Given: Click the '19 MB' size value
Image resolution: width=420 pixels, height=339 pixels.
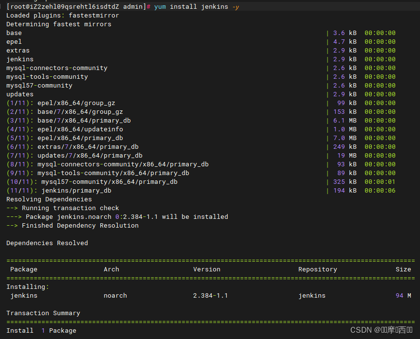Looking at the screenshot, I should 347,156.
